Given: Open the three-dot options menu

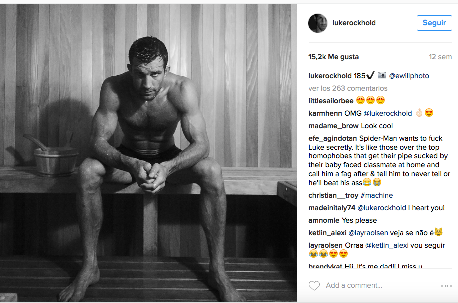Looking at the screenshot, I should [x=446, y=286].
